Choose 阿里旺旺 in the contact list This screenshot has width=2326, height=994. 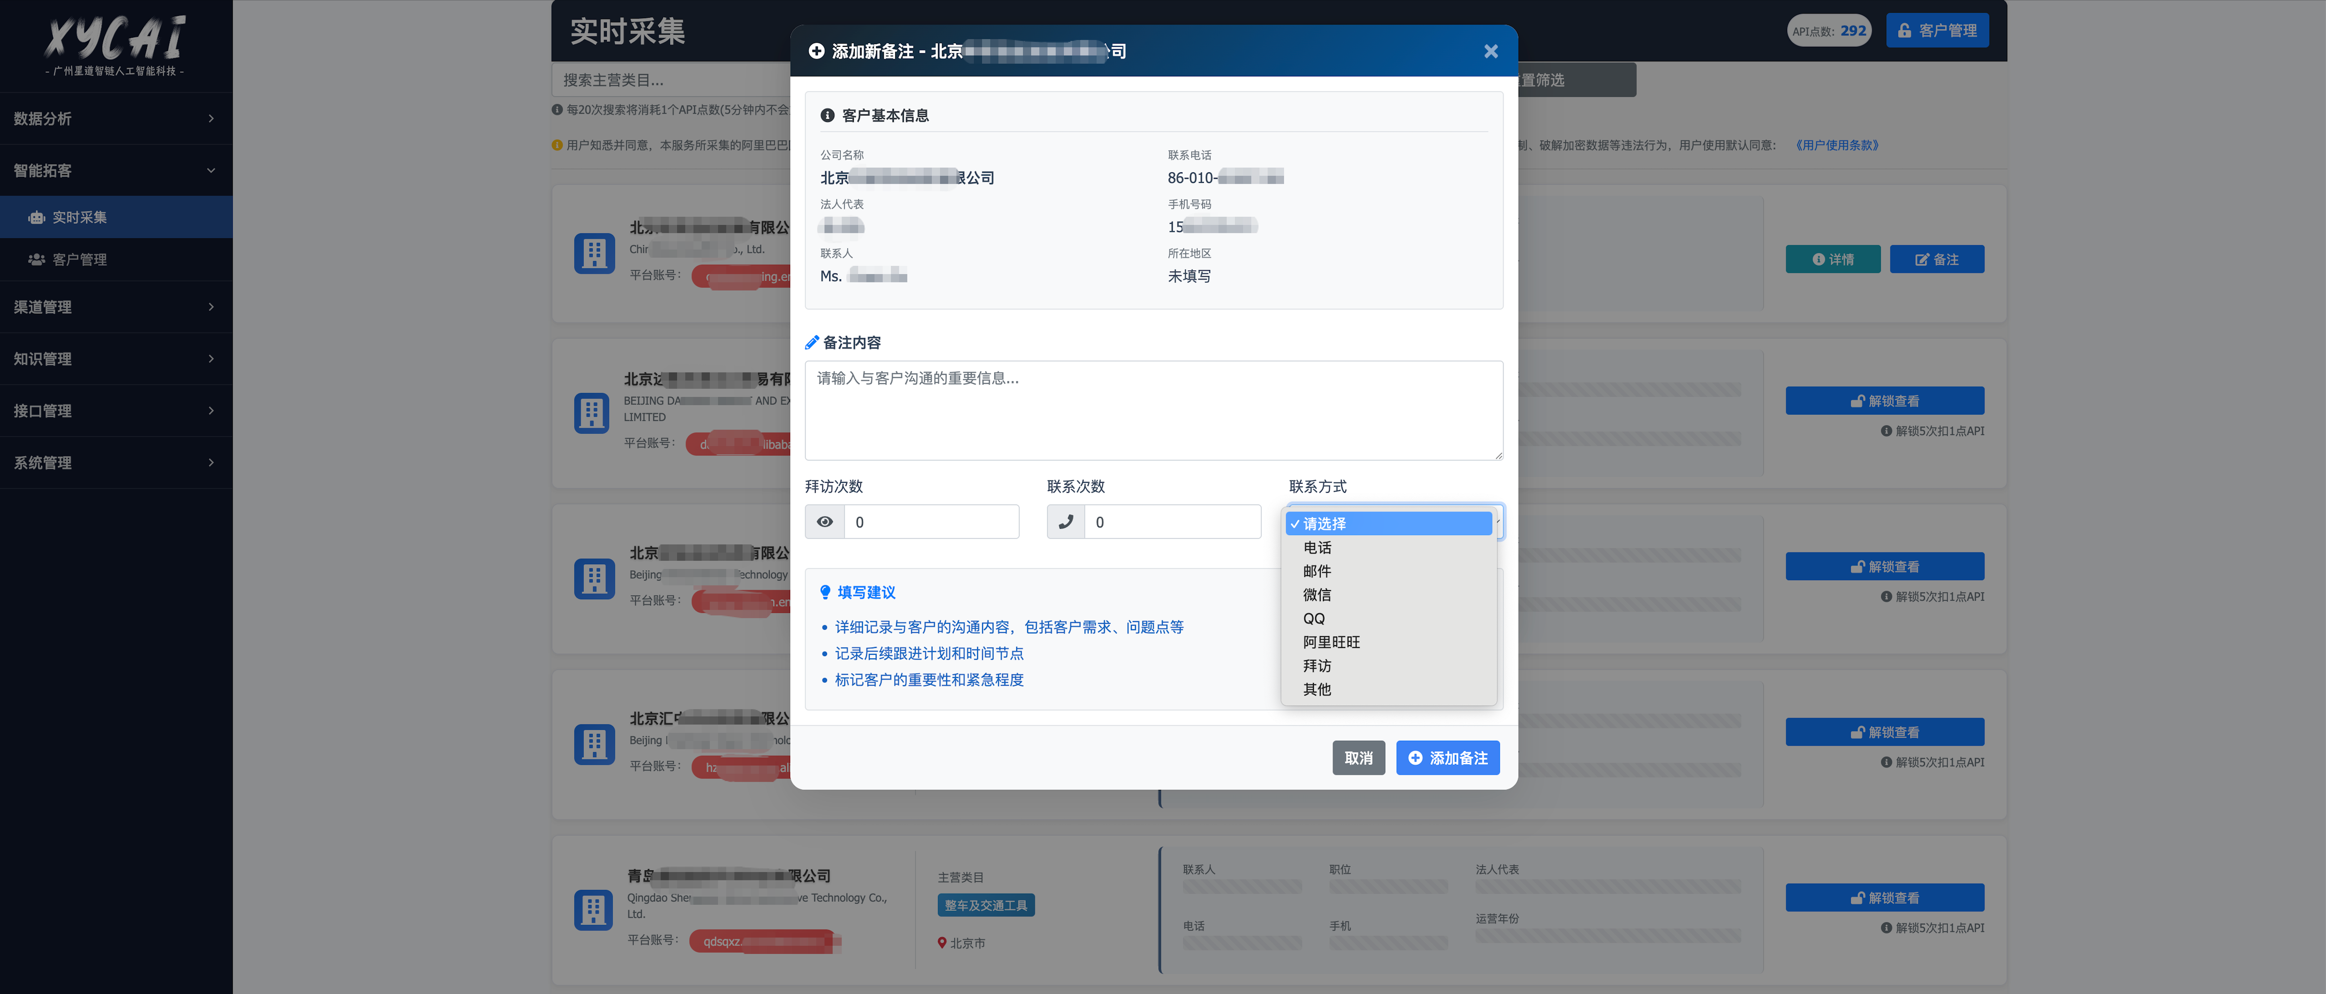(x=1389, y=642)
